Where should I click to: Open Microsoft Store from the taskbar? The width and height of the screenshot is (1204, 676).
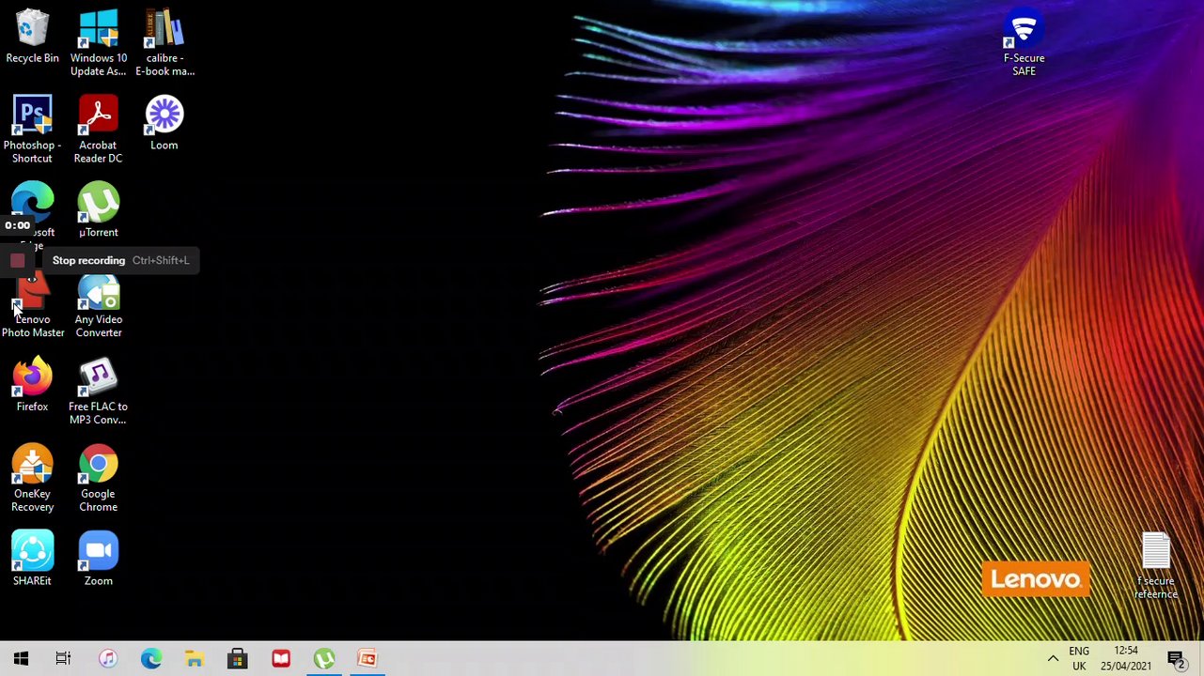click(x=237, y=659)
